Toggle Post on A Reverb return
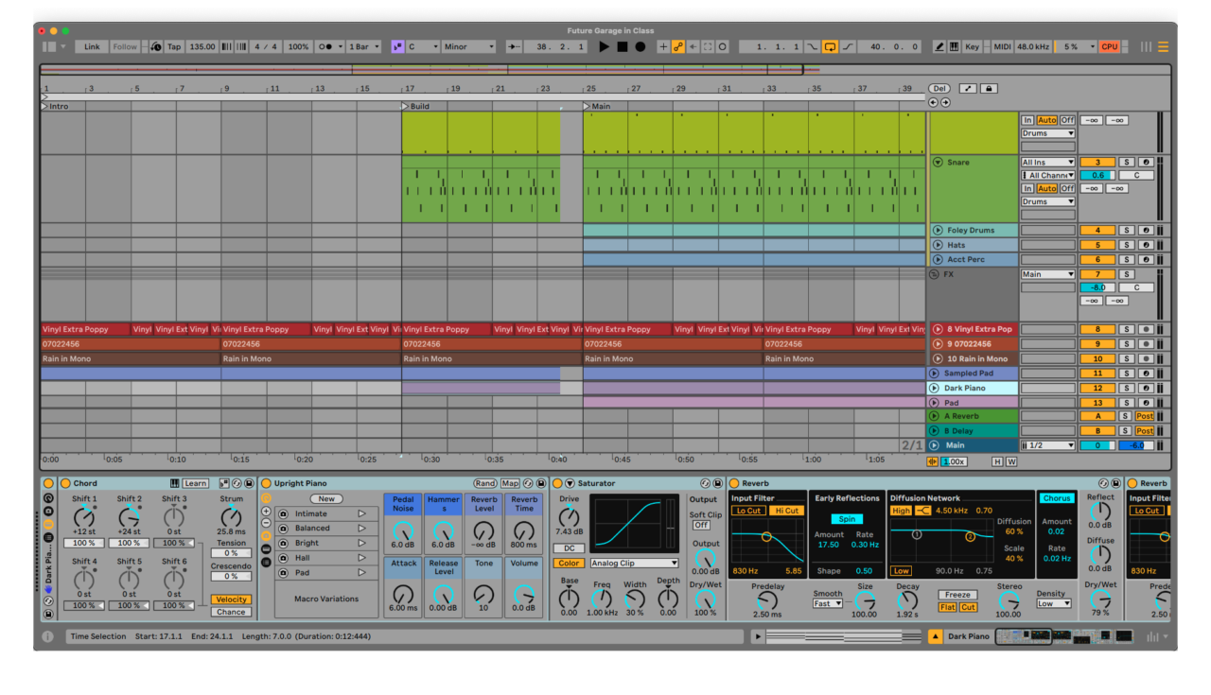 point(1145,416)
